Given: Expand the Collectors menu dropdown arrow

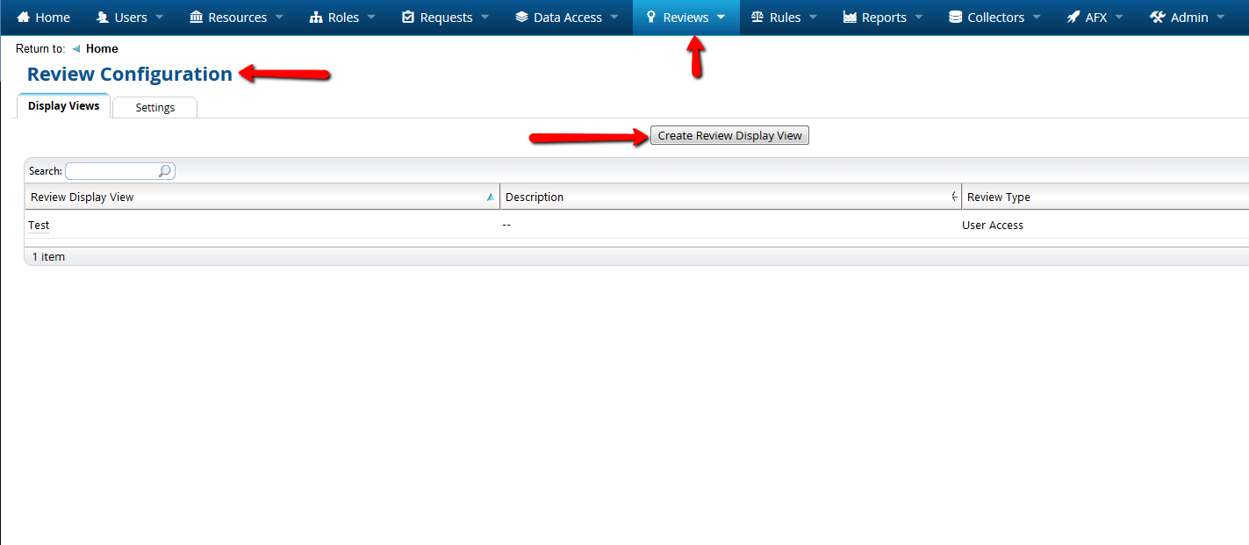Looking at the screenshot, I should 1037,18.
